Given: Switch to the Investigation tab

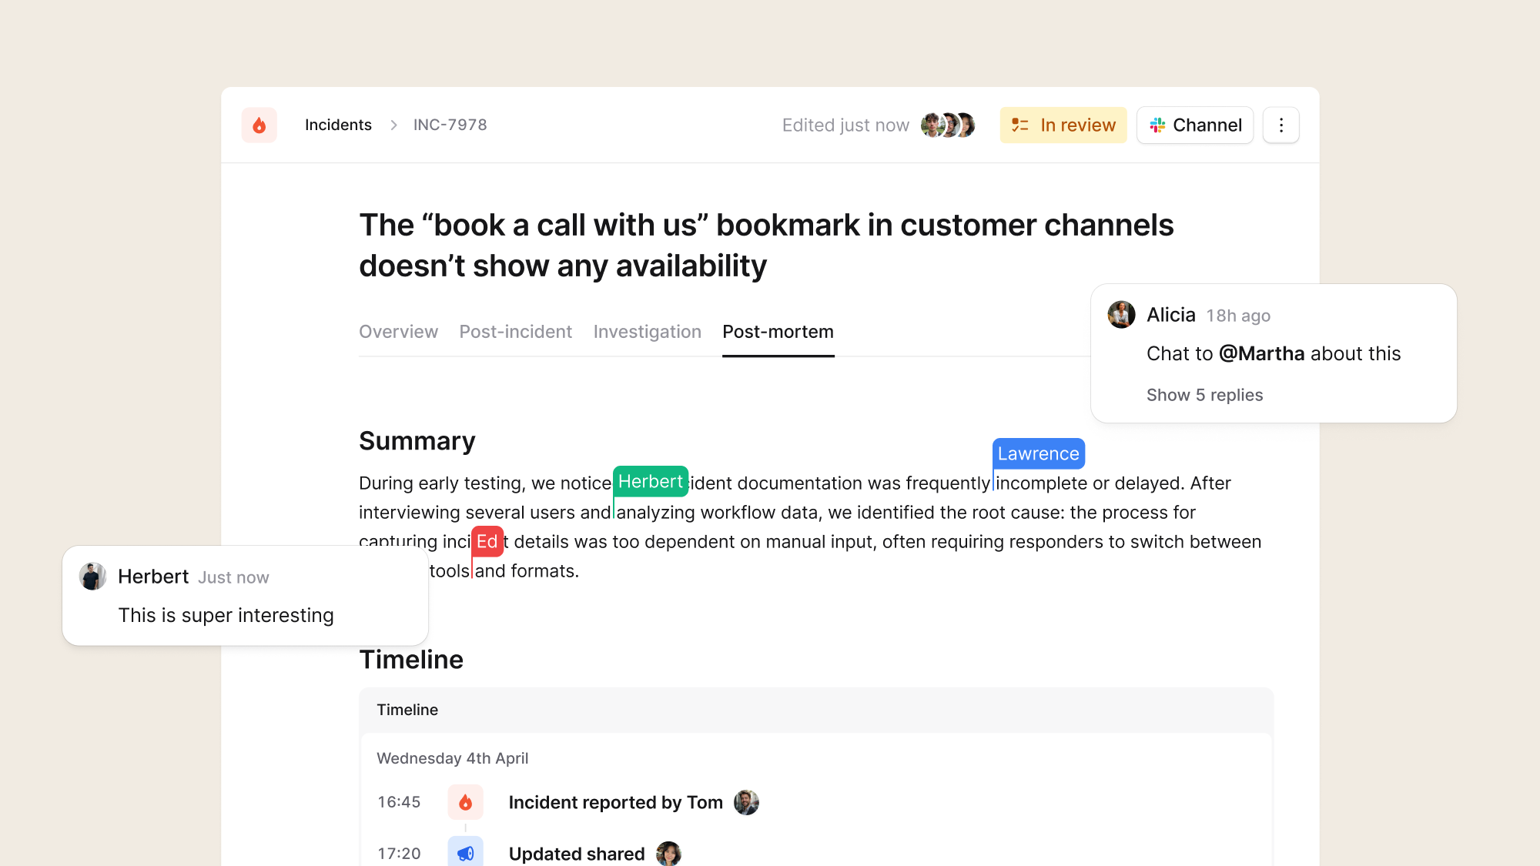Looking at the screenshot, I should (x=647, y=332).
